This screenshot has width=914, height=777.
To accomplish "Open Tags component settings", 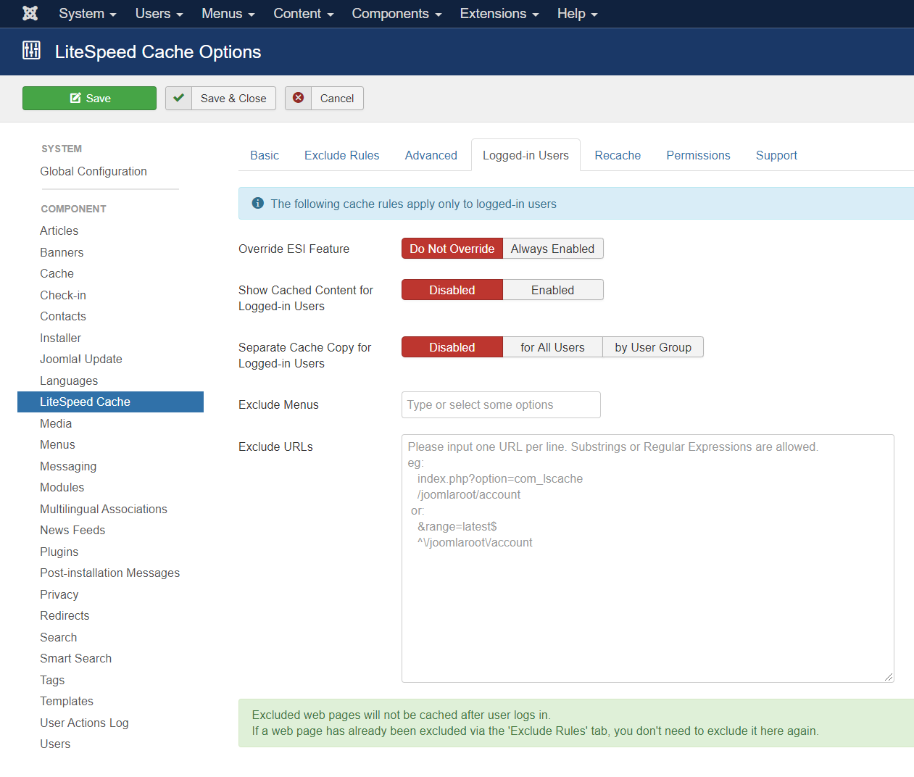I will (x=52, y=680).
